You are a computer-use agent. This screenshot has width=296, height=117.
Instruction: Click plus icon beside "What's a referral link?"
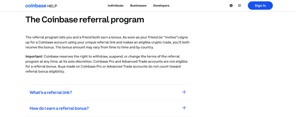(184, 92)
